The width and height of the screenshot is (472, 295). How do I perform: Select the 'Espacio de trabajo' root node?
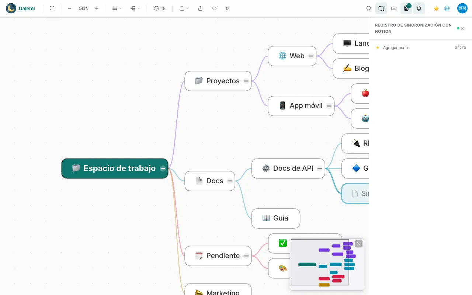pos(115,169)
